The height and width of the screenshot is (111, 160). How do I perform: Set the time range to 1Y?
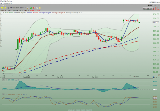(71, 110)
